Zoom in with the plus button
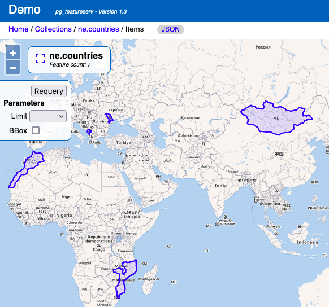This screenshot has height=307, width=329. coord(13,53)
